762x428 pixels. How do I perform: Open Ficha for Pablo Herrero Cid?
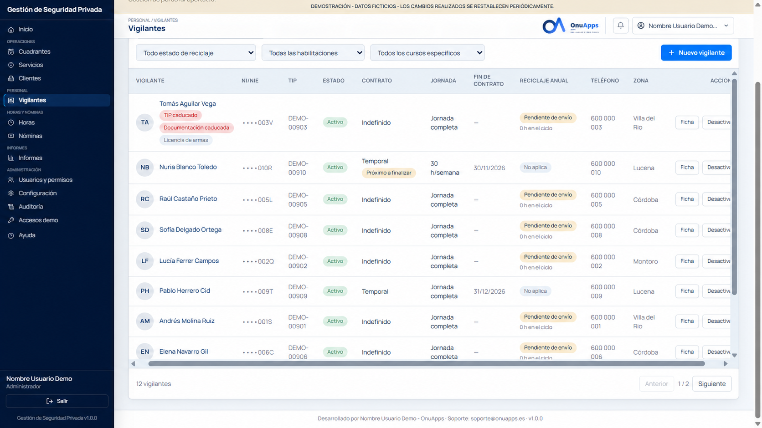click(x=687, y=291)
